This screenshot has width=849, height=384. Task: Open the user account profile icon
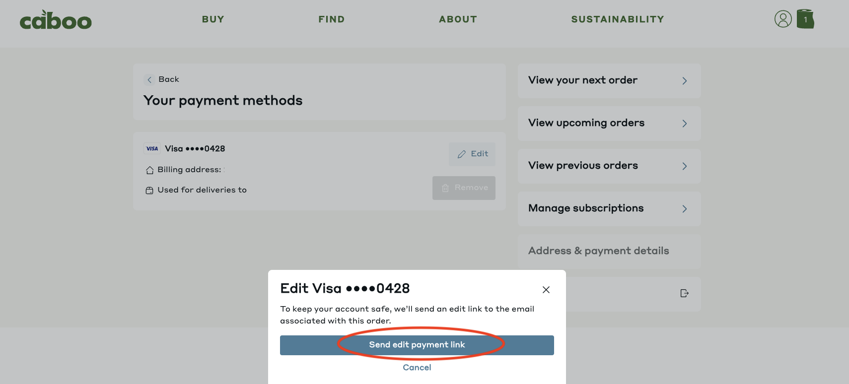[783, 19]
